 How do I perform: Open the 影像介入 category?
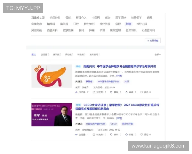pyautogui.click(x=81, y=18)
